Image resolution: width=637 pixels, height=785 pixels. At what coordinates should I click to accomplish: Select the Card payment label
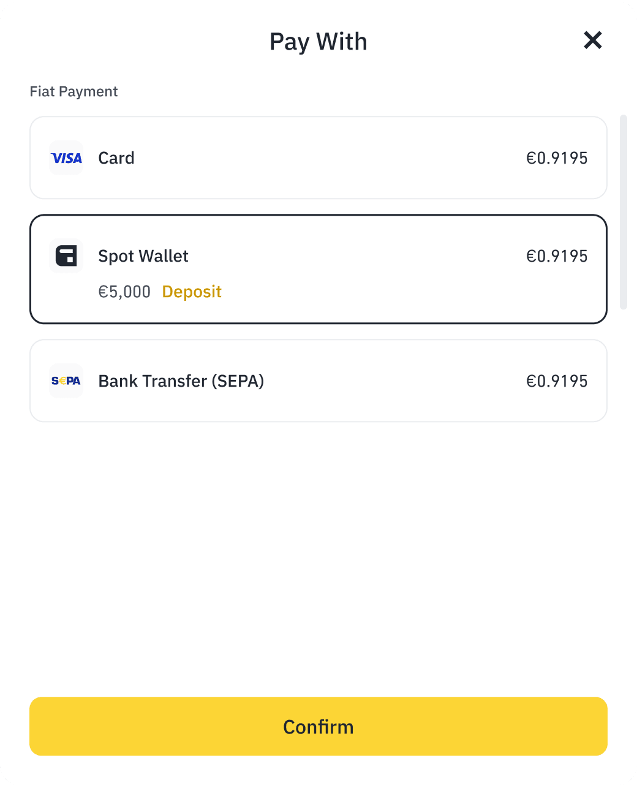116,158
